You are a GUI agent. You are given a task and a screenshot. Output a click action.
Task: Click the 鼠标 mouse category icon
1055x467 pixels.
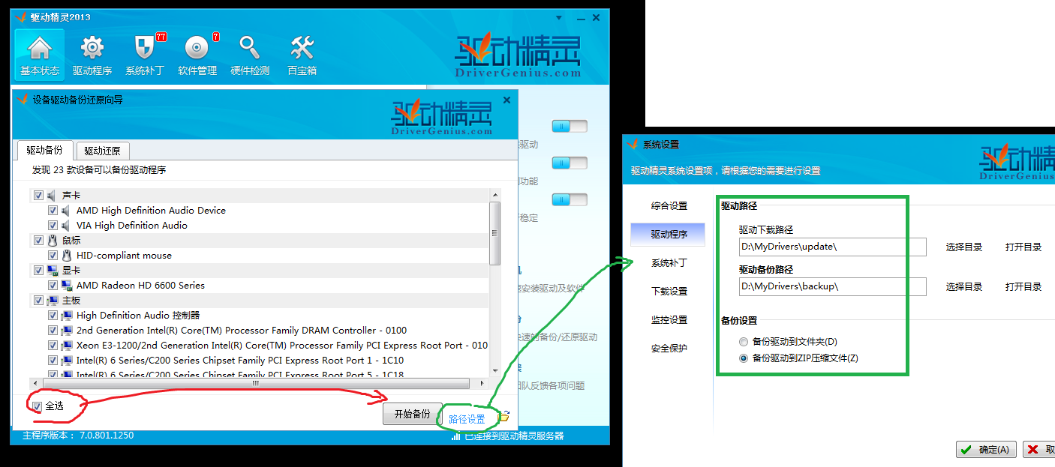click(52, 241)
